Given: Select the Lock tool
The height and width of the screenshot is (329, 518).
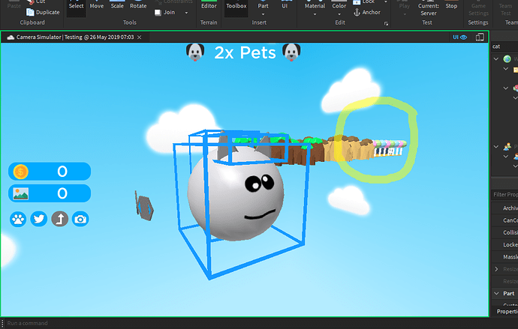Looking at the screenshot, I should click(363, 2).
